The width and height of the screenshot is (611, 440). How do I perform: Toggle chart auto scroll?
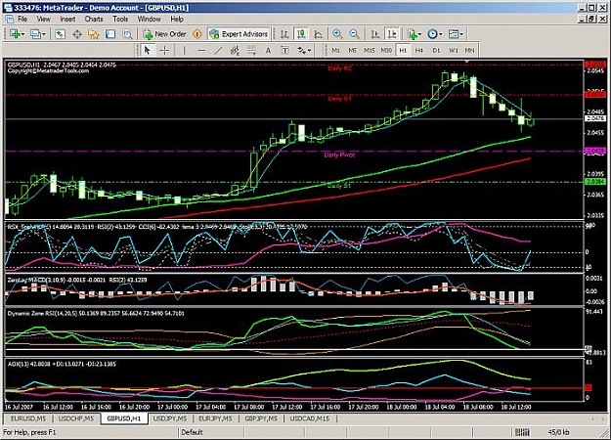click(375, 34)
